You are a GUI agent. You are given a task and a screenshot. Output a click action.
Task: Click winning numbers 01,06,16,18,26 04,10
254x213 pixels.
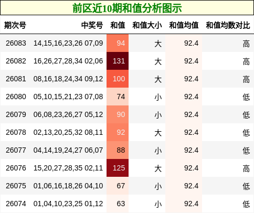(68, 186)
